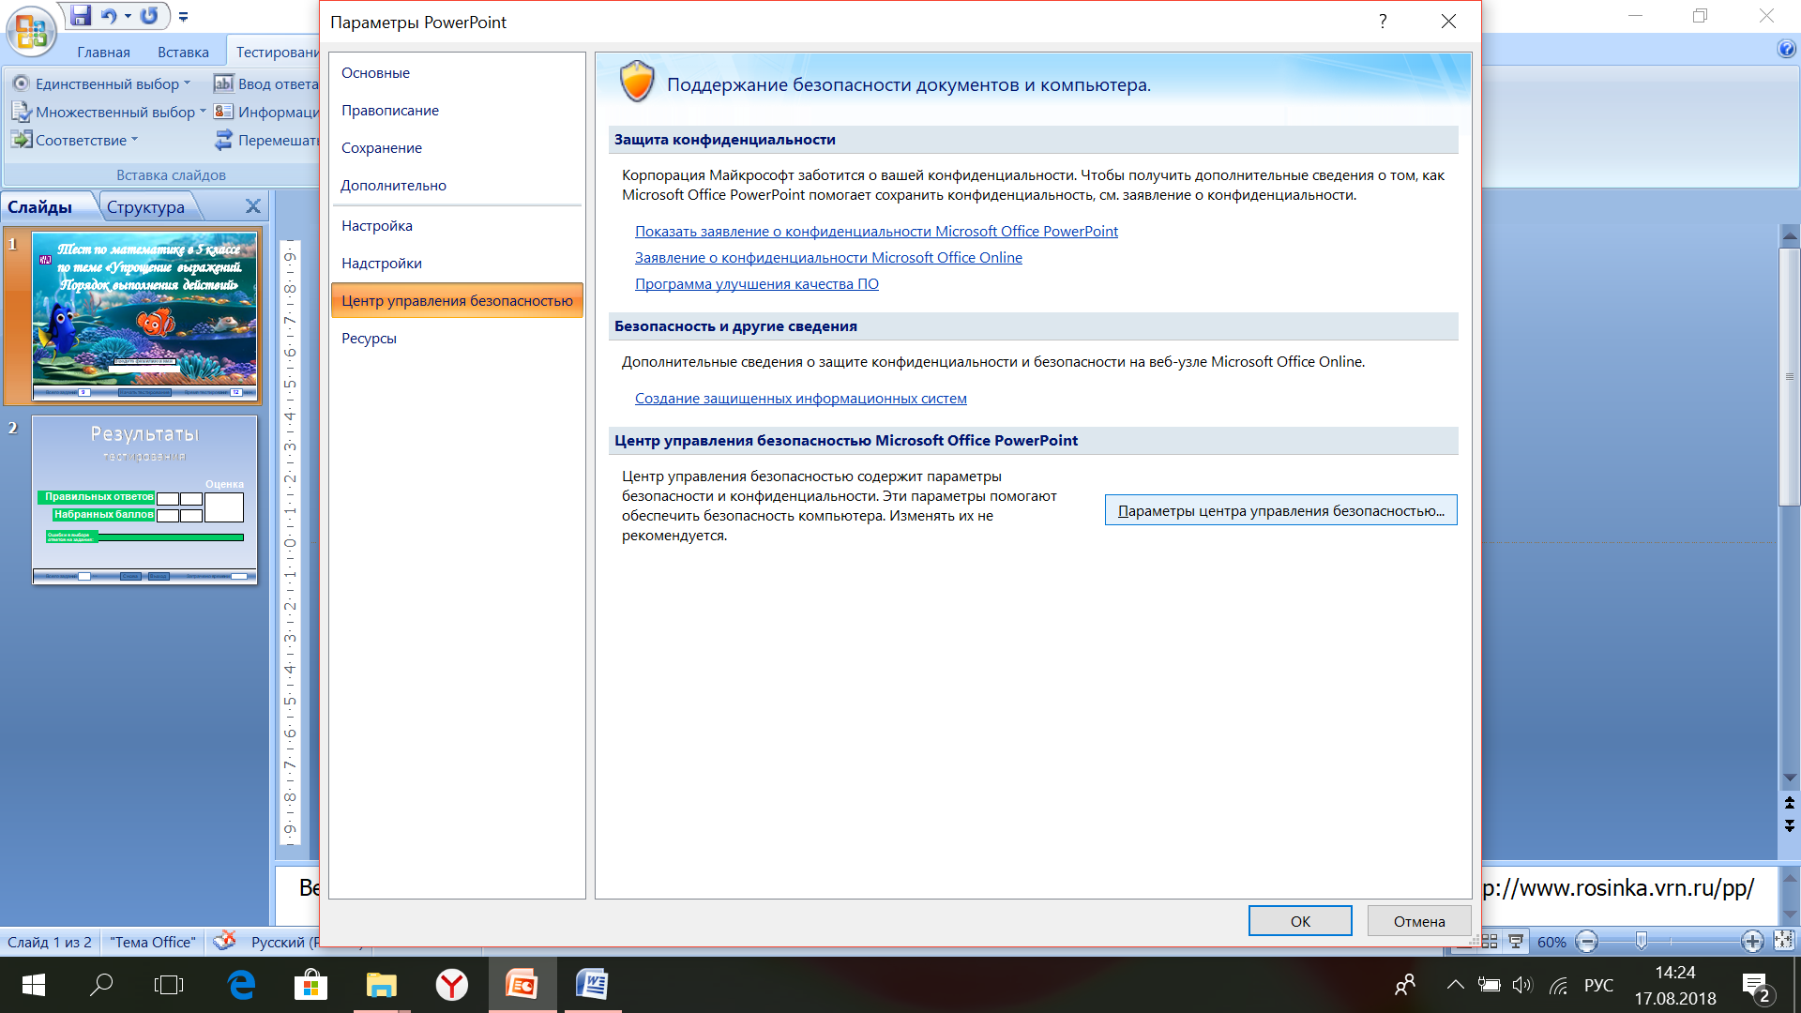Close the slides pane with the X

coord(253,206)
